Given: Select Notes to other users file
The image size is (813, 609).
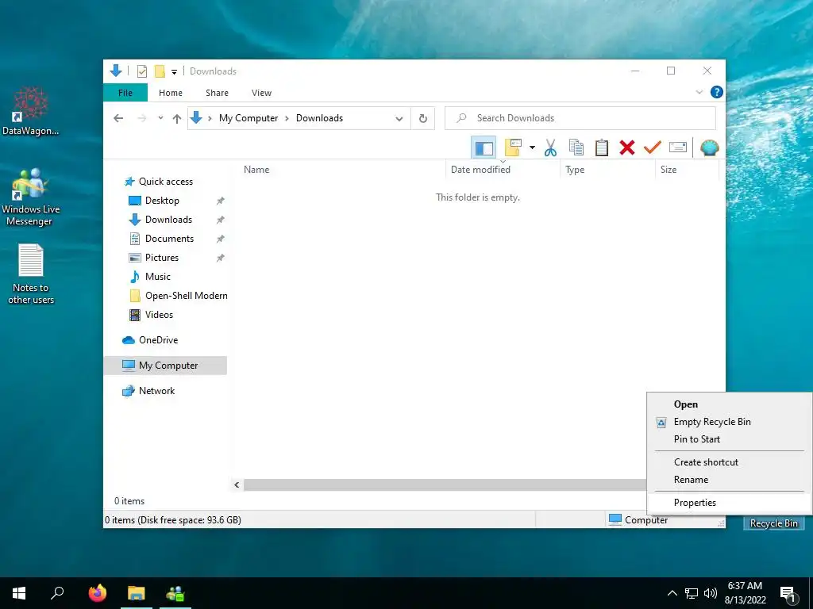Looking at the screenshot, I should (x=31, y=274).
